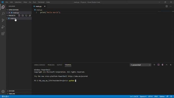
Task: Select main.py in Open Editors list
Action: click(19, 13)
